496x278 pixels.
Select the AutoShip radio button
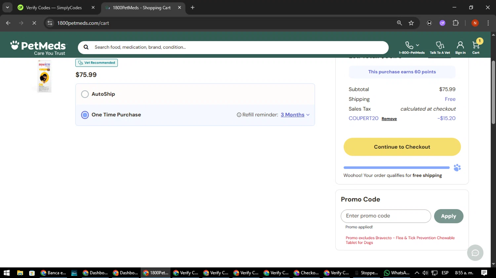[x=85, y=94]
